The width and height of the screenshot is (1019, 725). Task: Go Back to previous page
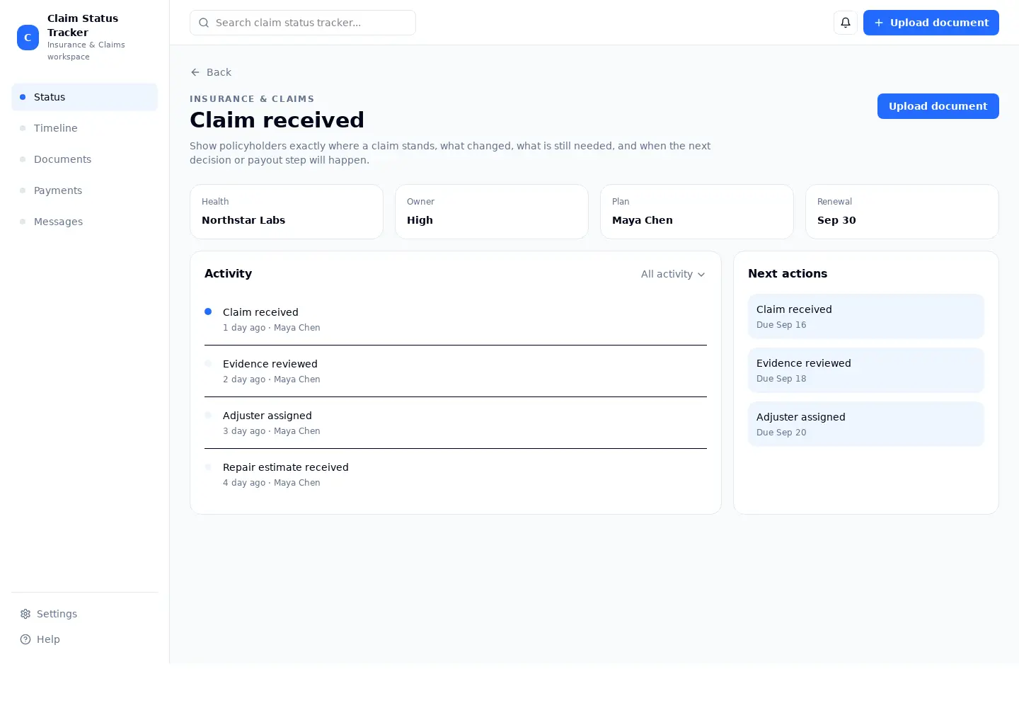[x=211, y=72]
